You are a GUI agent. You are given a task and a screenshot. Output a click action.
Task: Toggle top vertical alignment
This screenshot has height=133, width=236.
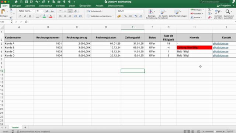click(60, 11)
